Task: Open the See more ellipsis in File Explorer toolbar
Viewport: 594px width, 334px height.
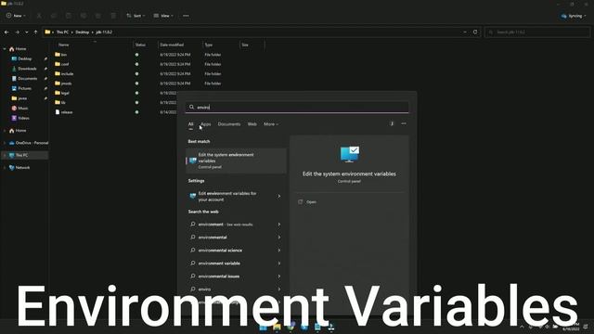Action: pyautogui.click(x=186, y=16)
